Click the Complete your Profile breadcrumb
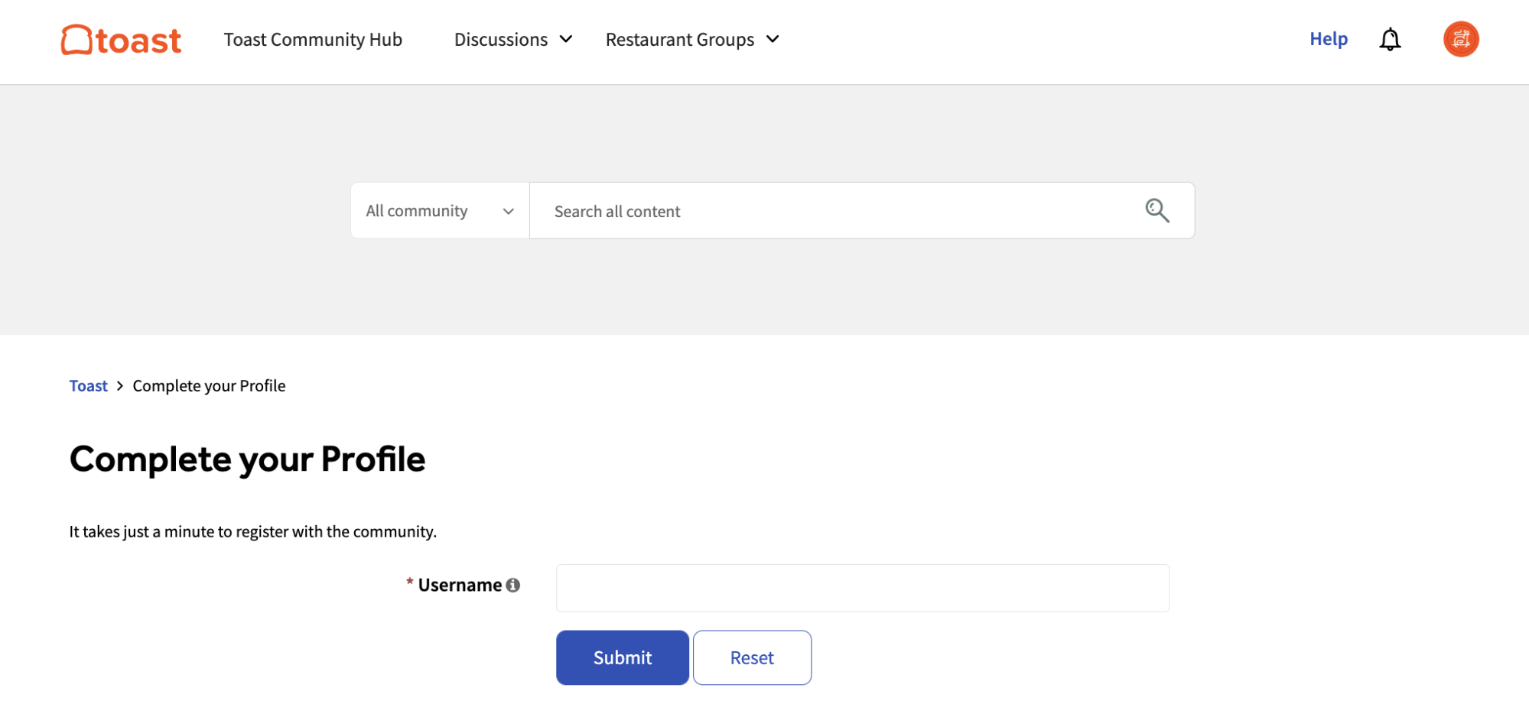 click(x=209, y=386)
